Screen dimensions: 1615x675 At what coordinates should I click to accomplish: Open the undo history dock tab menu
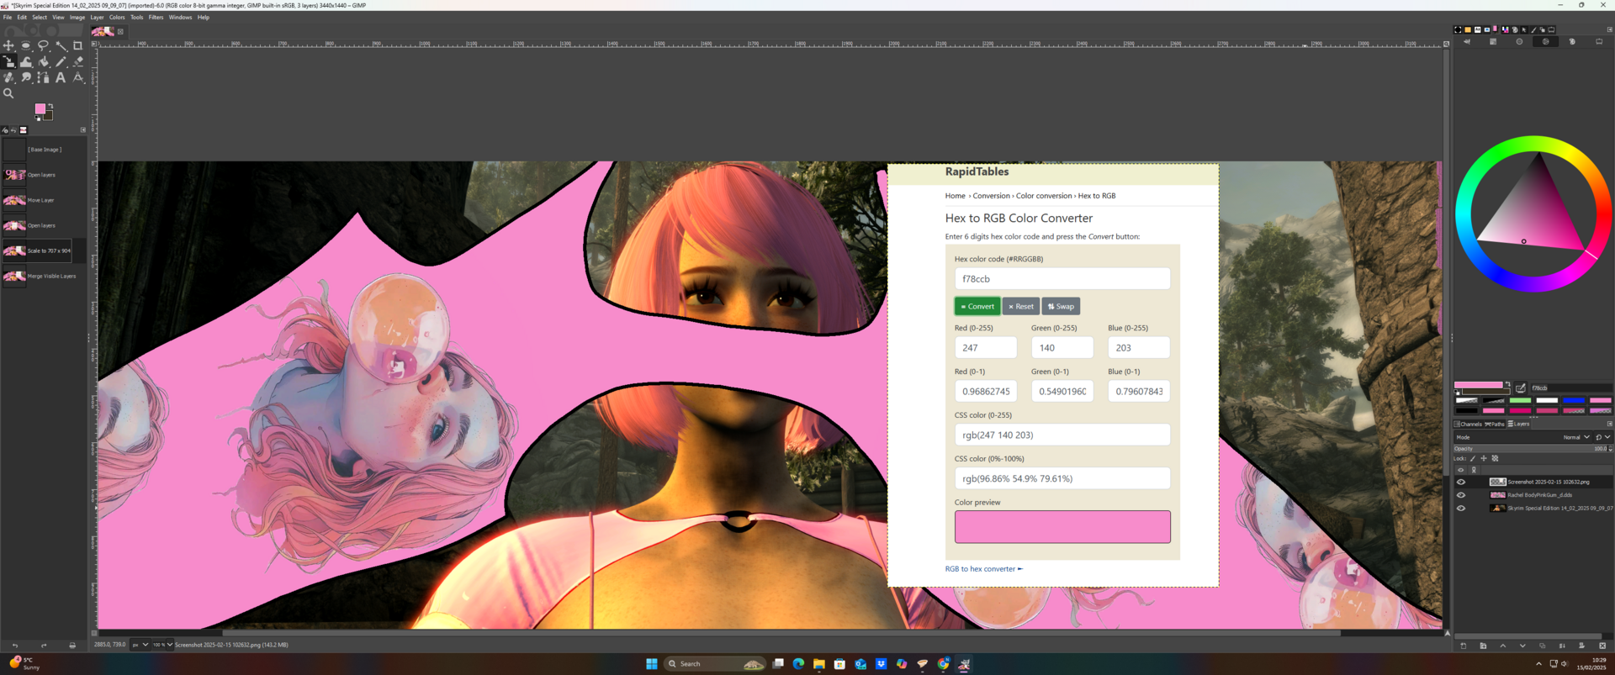[x=82, y=130]
